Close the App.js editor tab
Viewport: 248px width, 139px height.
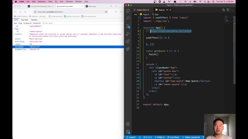point(170,10)
